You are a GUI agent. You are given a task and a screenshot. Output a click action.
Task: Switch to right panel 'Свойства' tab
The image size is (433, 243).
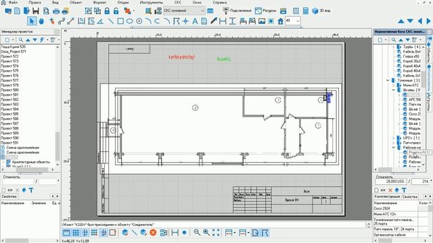pos(409,196)
